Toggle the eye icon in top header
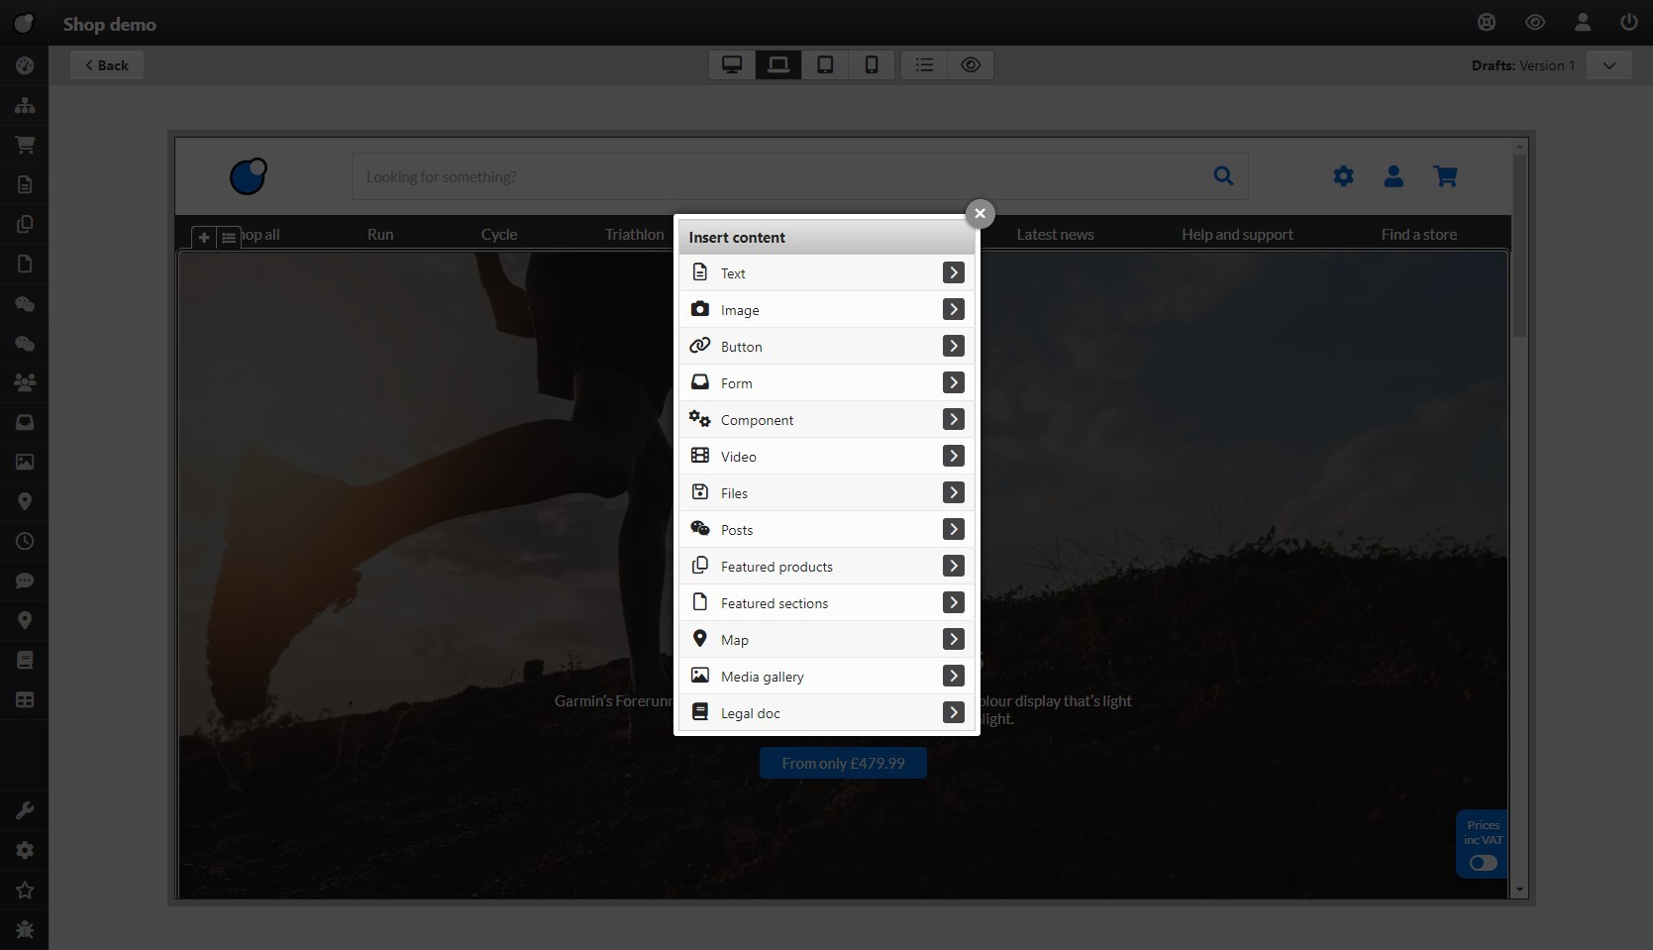The height and width of the screenshot is (950, 1653). tap(1535, 22)
